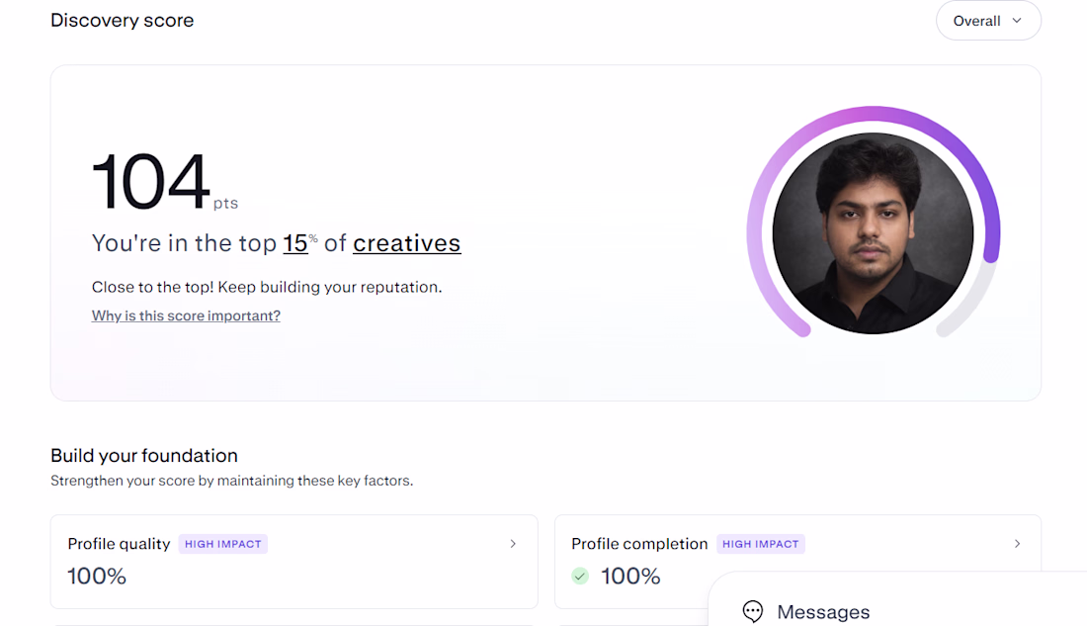Click the Messages chat bubble icon
Screen dimensions: 1087x626
(753, 611)
